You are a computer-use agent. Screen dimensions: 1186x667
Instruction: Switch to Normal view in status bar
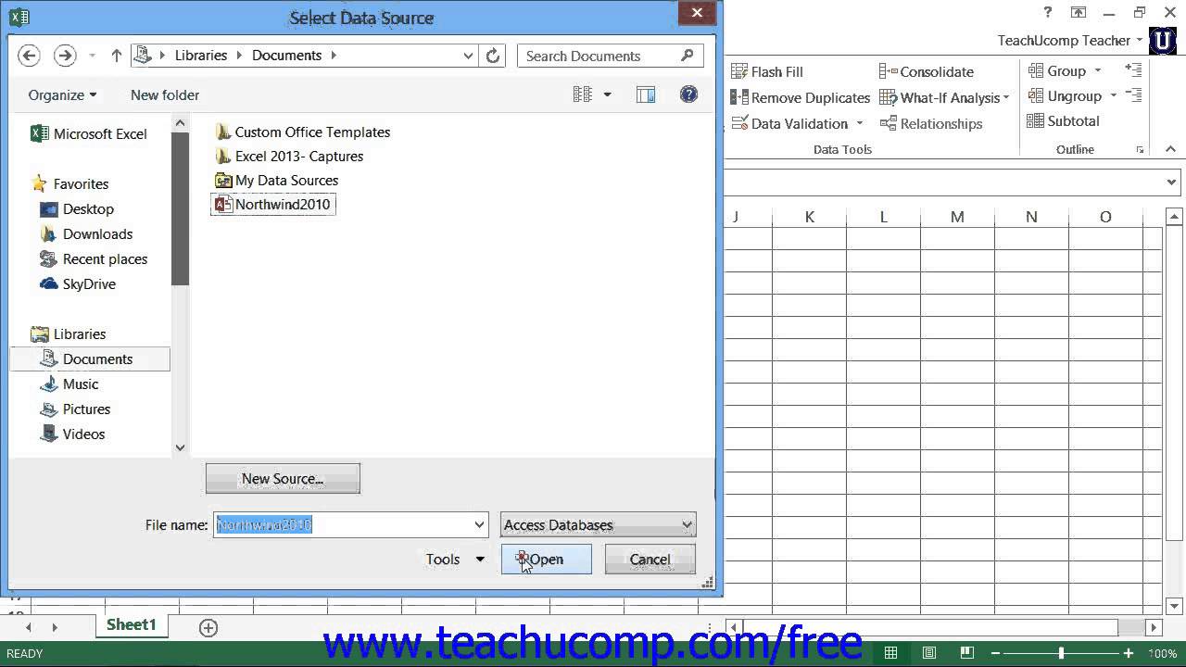(890, 653)
